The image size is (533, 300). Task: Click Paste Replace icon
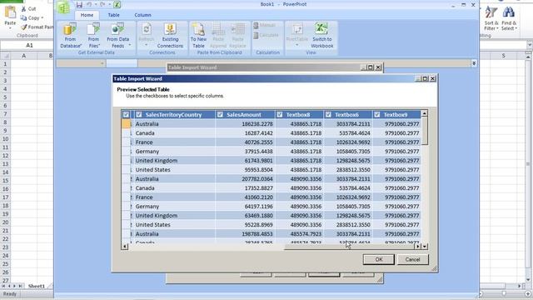pyautogui.click(x=237, y=29)
